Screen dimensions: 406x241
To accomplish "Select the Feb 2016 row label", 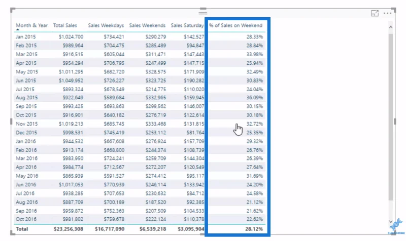I will 26,150.
